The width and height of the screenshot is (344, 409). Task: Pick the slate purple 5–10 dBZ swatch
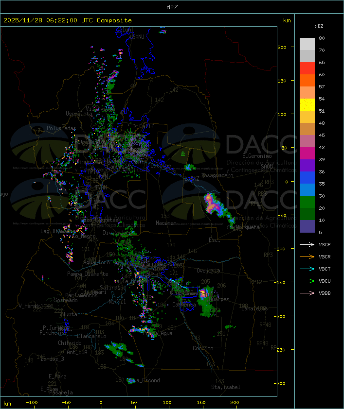coord(307,226)
